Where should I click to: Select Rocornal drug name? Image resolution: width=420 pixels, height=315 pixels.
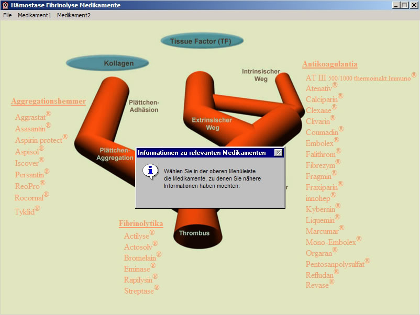pos(31,197)
